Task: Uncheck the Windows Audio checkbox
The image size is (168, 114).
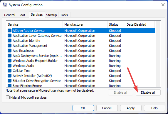Action: (x=9, y=66)
